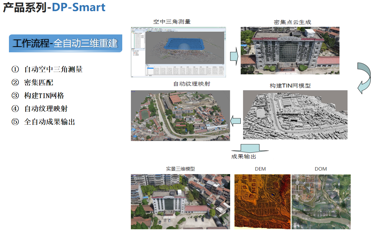
Task: Open the orange DEM elevation image
Action: click(262, 202)
